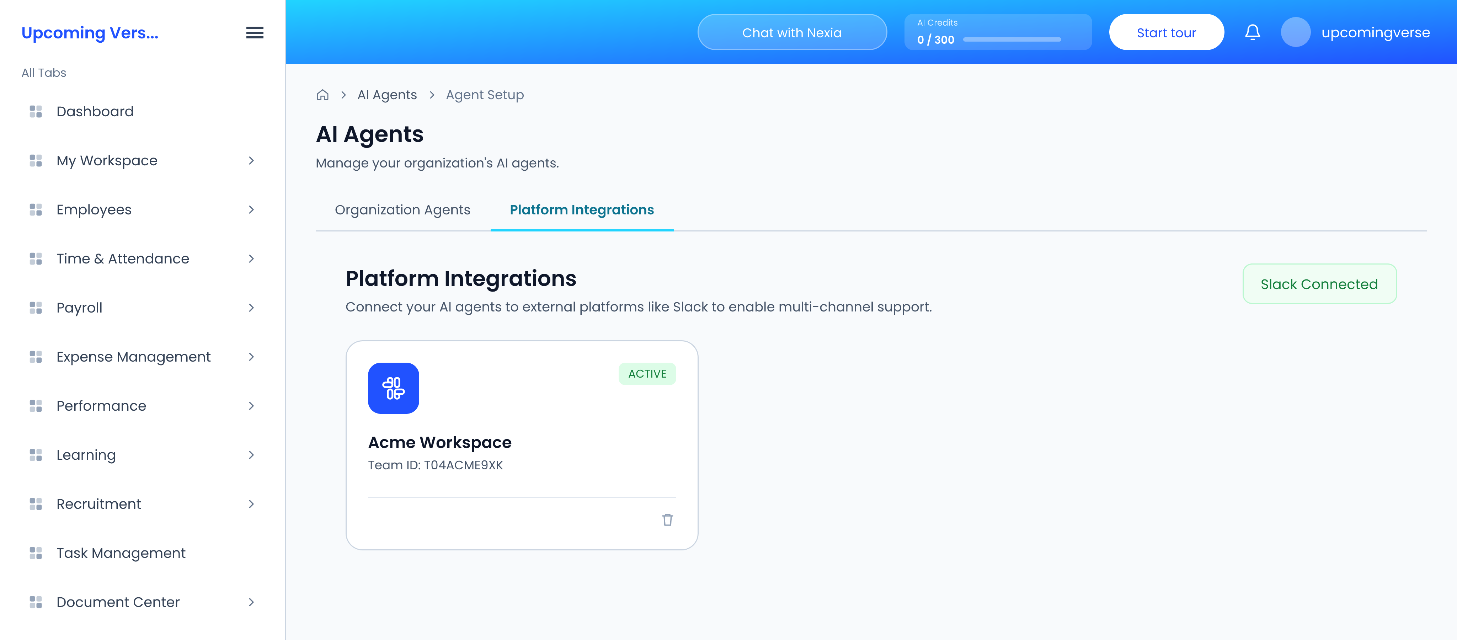
Task: Click the Acme Workspace card title
Action: click(x=439, y=443)
